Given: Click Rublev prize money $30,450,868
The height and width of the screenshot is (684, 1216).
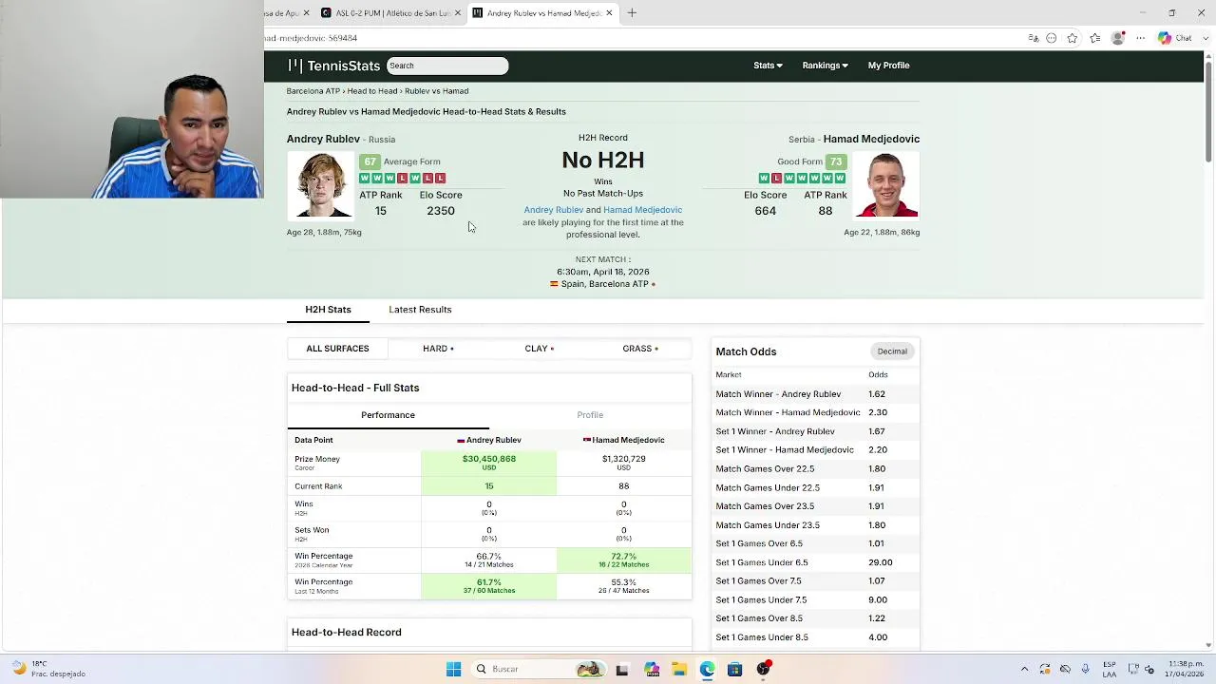Looking at the screenshot, I should [x=489, y=459].
